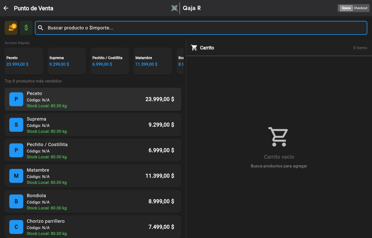Click the Qaja R register name

192,8
